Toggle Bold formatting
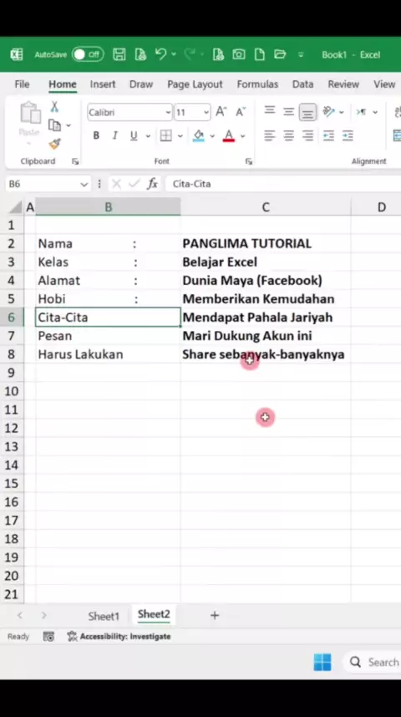 (96, 135)
